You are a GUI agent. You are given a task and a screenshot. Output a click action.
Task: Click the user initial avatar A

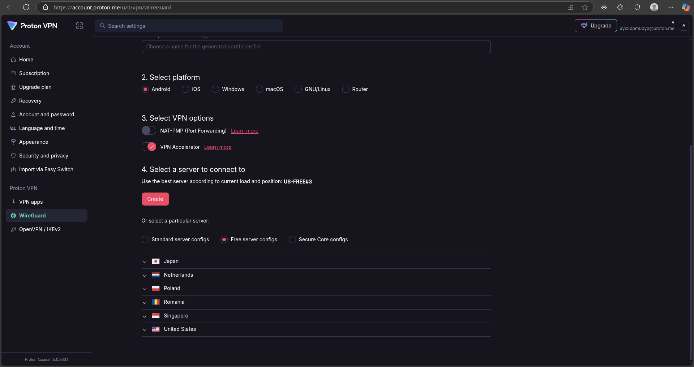click(x=684, y=26)
